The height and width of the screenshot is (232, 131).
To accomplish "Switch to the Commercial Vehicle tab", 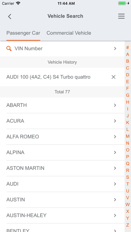I will pos(69,33).
